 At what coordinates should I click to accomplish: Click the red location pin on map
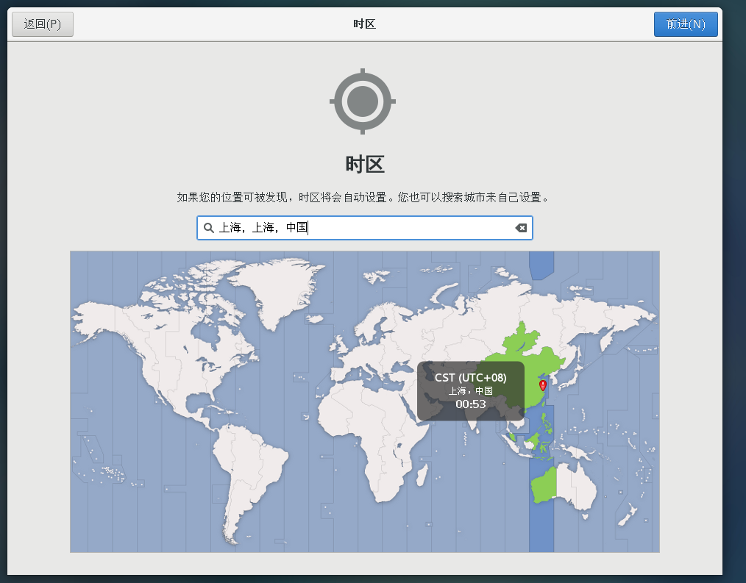[x=543, y=385]
